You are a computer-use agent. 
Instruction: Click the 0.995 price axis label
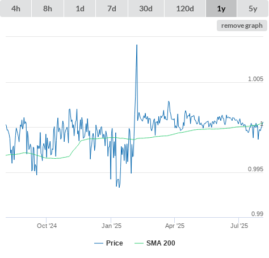(x=255, y=169)
